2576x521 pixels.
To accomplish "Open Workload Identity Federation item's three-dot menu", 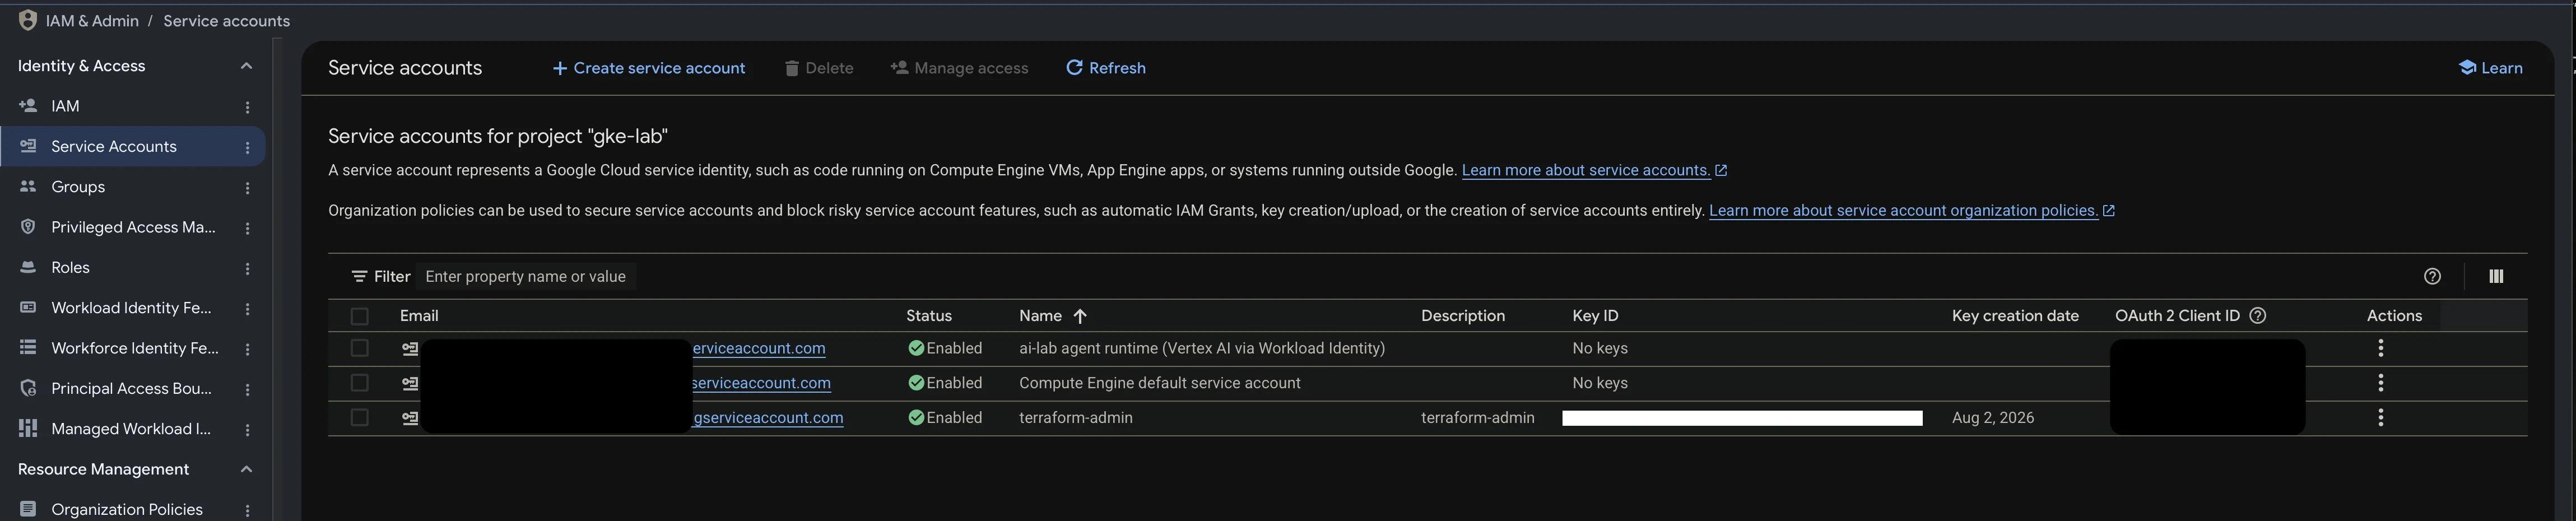I will 247,309.
